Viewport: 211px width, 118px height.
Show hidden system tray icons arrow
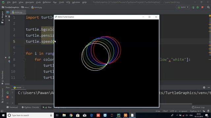[177, 115]
